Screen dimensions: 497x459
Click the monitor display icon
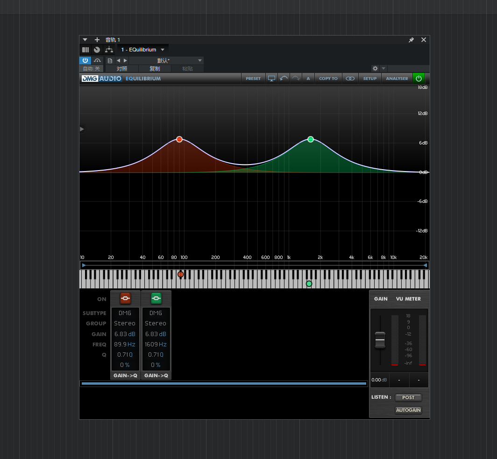tap(271, 79)
